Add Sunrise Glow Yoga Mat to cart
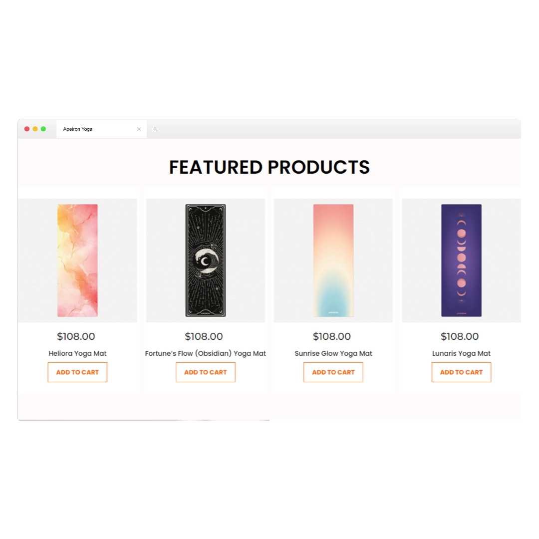539x539 pixels. click(333, 372)
